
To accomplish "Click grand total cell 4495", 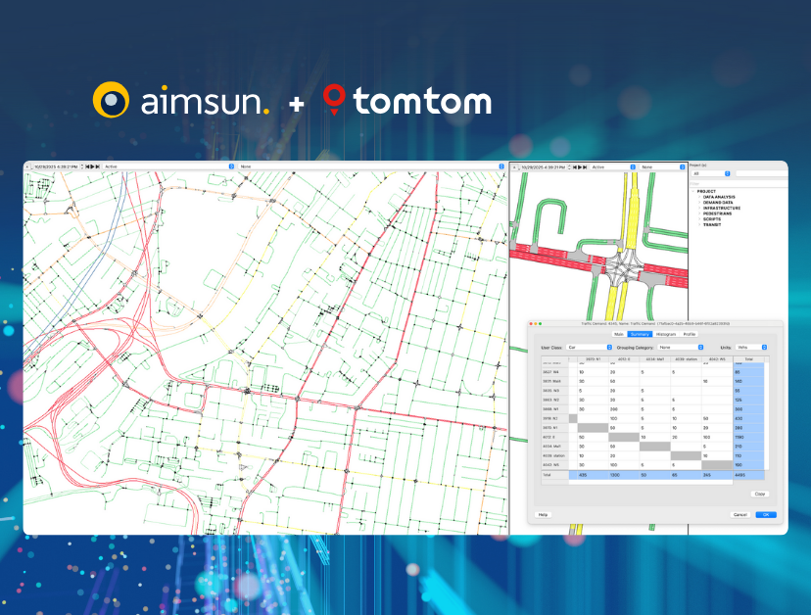I will [748, 475].
